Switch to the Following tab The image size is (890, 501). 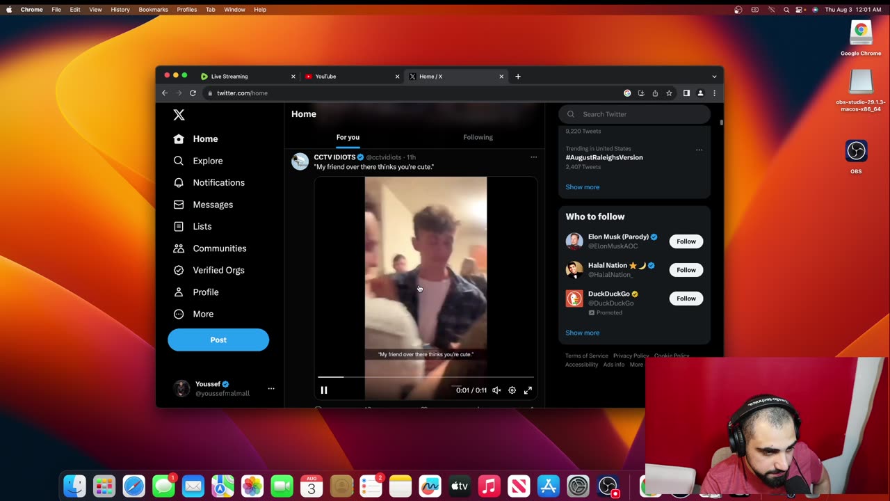coord(478,137)
